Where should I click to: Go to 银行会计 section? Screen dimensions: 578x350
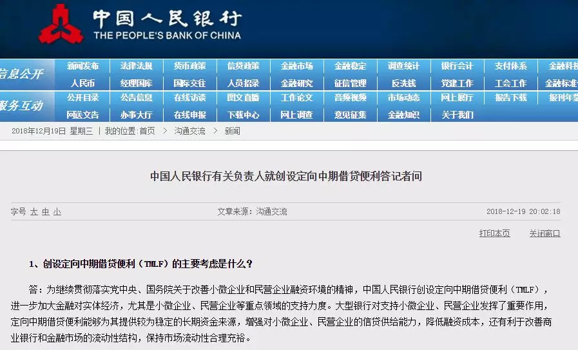457,66
